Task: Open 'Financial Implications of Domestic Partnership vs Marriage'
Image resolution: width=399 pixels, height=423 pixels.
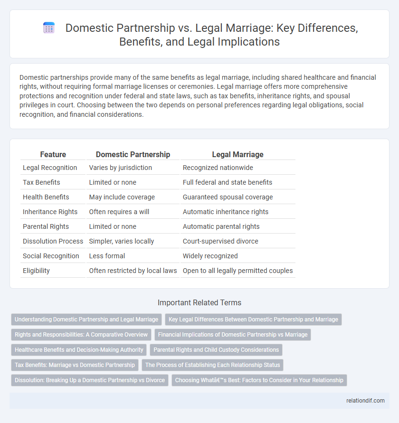Action: (x=233, y=335)
